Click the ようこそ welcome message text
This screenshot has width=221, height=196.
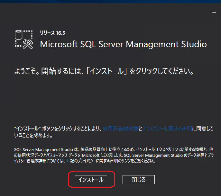(x=104, y=71)
